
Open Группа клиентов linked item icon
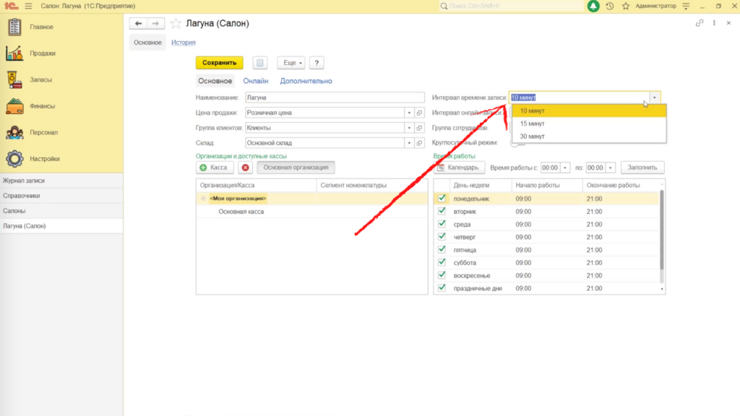click(420, 128)
